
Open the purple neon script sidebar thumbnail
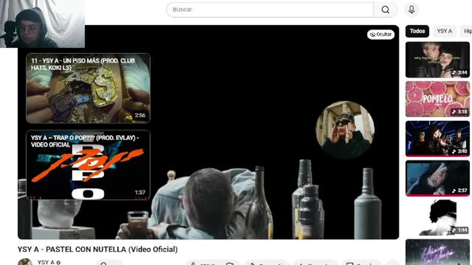click(x=438, y=252)
